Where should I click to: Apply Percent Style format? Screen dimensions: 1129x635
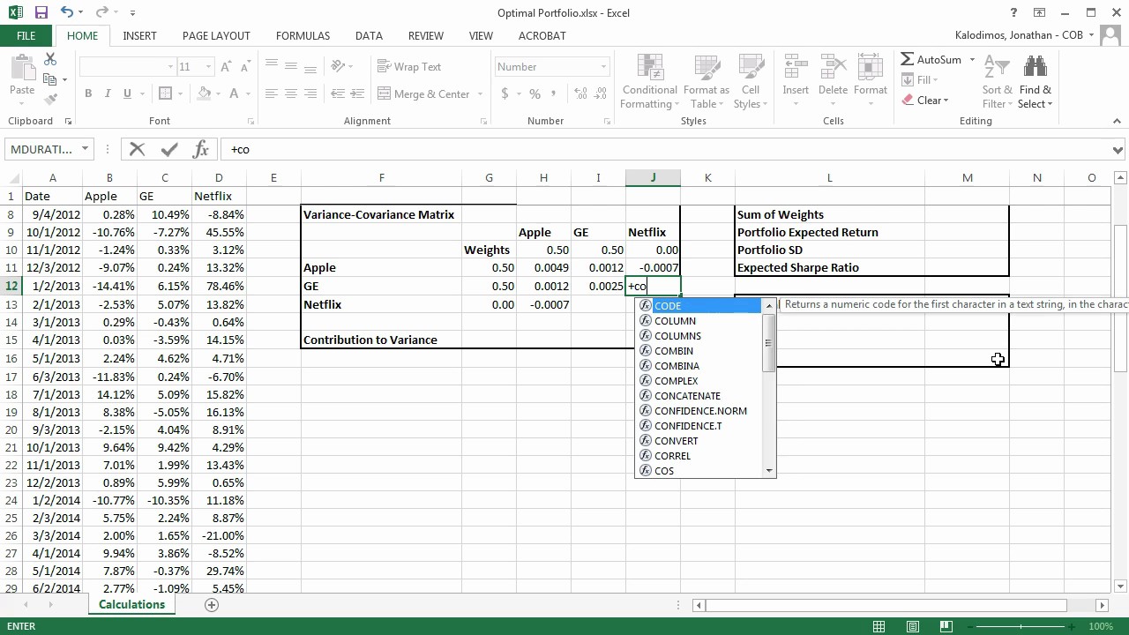tap(535, 93)
